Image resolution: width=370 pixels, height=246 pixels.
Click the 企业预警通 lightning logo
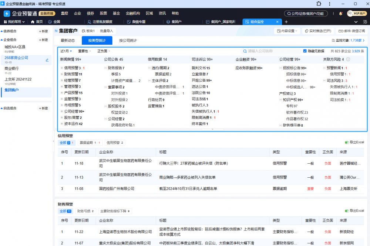(7, 13)
